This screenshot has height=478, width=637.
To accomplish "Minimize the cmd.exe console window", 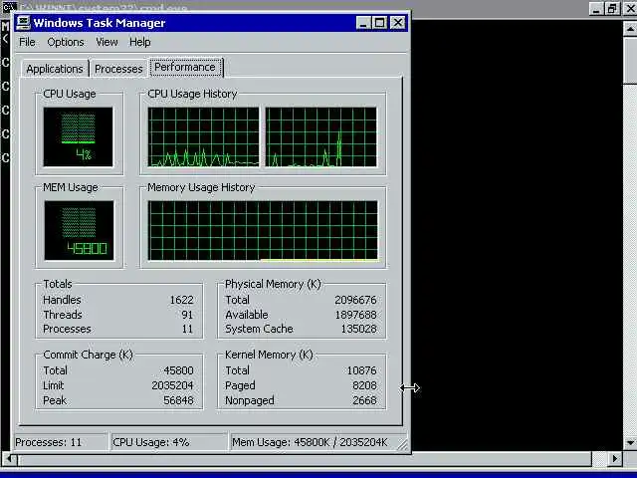I will 596,8.
